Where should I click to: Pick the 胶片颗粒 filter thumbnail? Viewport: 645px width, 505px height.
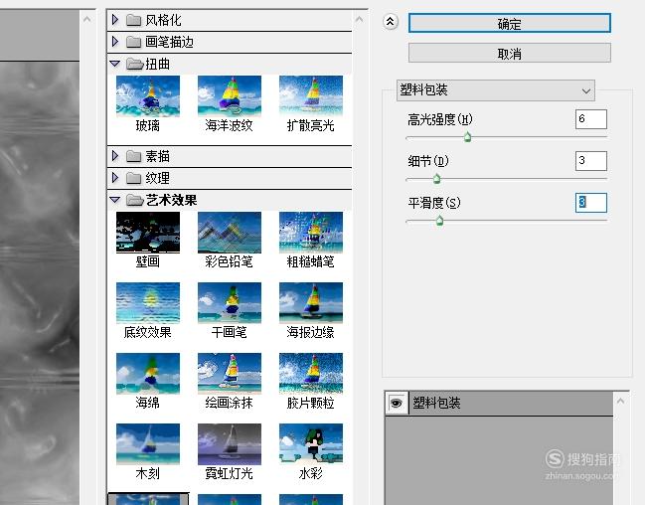point(310,374)
